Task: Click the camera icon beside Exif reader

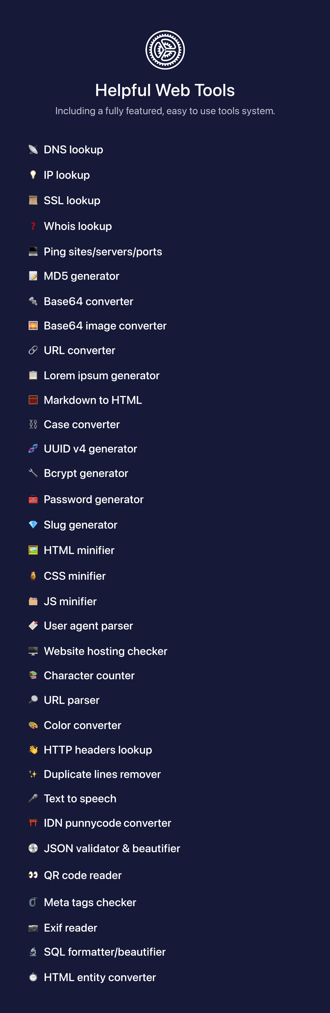Action: point(33,928)
